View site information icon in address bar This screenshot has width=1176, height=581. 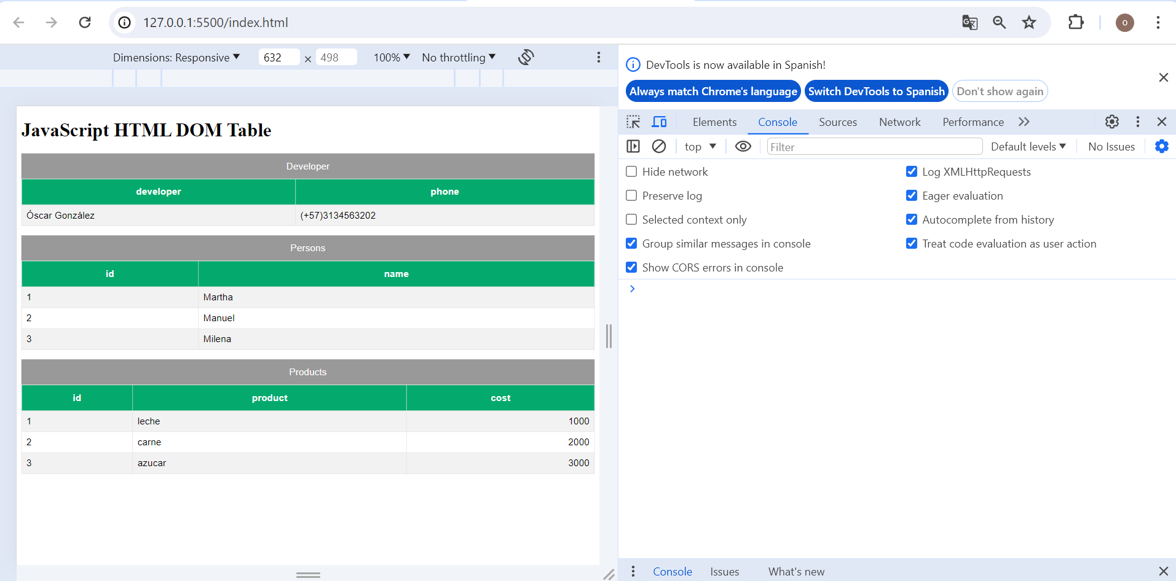click(x=125, y=23)
